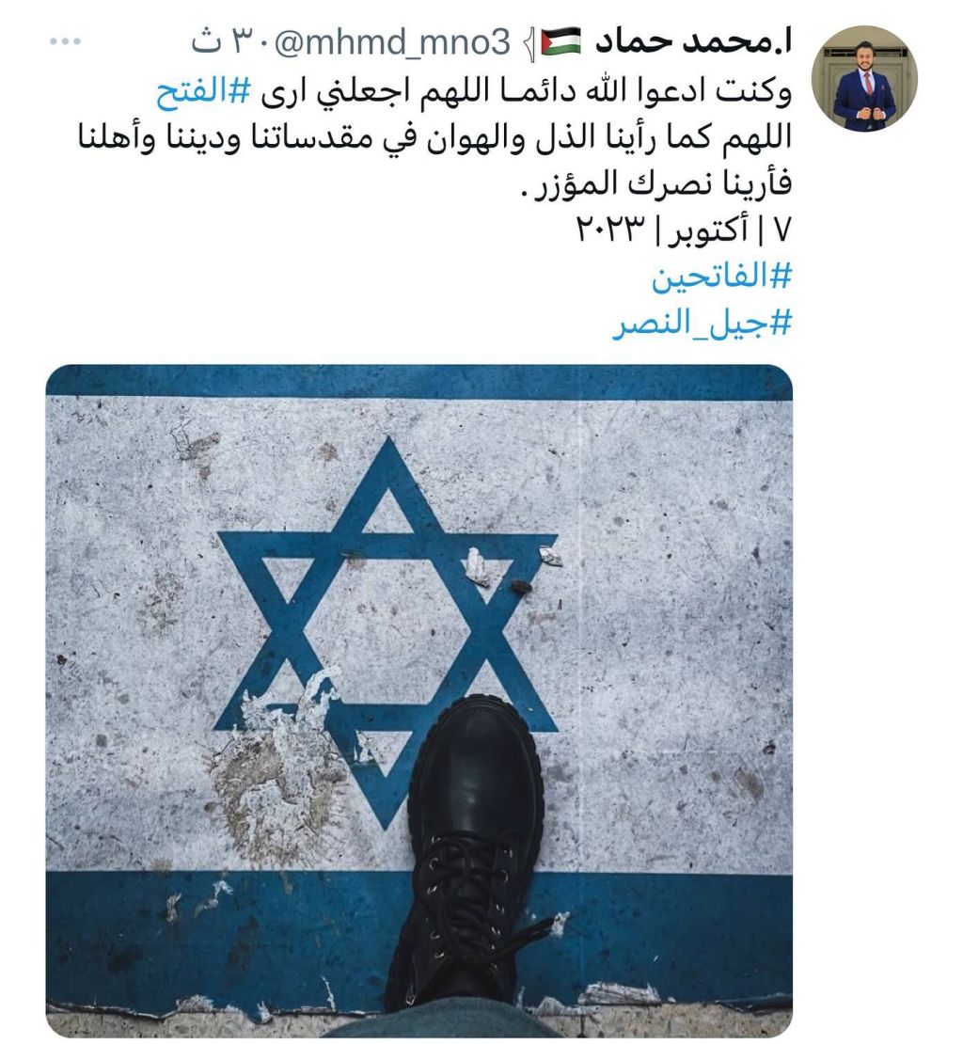Click the first tweet line starting وكنت ادعوا
This screenshot has height=1044, width=963.
(x=474, y=92)
